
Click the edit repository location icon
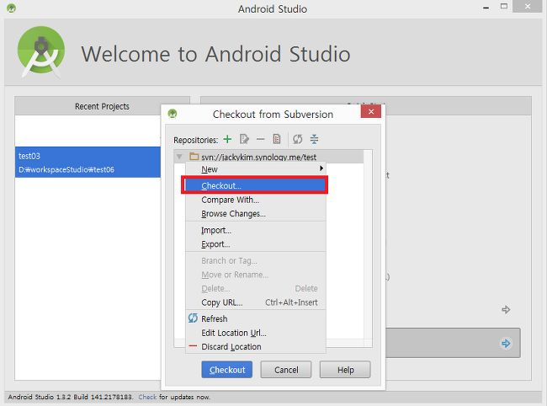pos(244,139)
